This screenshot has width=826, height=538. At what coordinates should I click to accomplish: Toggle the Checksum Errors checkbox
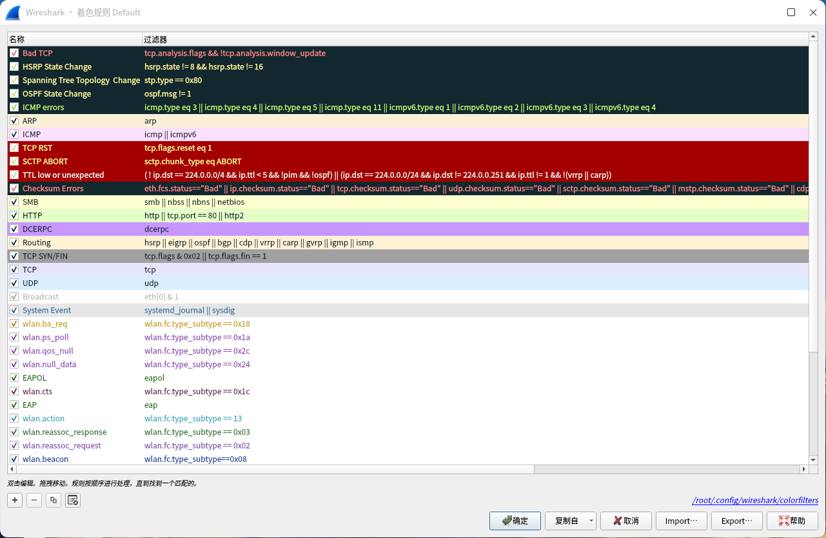pos(14,189)
